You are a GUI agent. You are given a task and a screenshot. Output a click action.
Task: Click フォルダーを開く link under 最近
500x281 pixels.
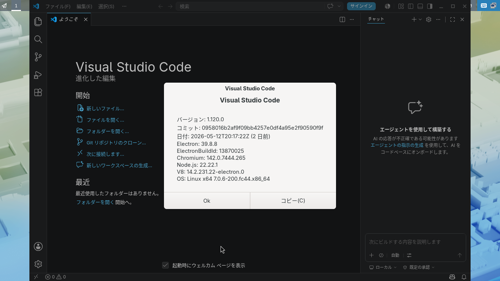tap(95, 202)
